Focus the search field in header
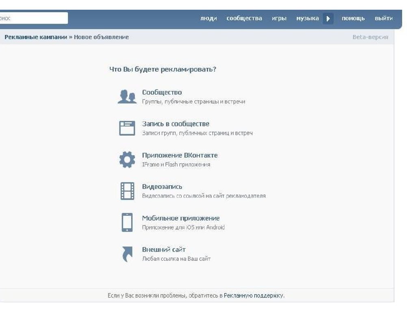 [34, 18]
